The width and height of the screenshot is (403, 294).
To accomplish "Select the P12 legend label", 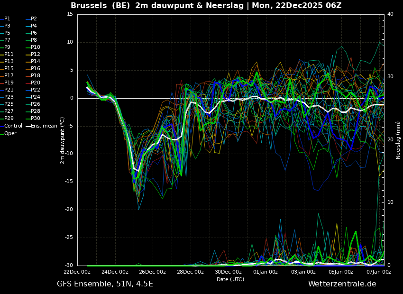I will [x=33, y=54].
